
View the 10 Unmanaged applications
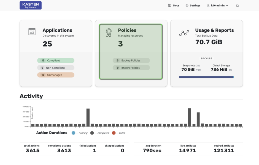pyautogui.click(x=56, y=75)
